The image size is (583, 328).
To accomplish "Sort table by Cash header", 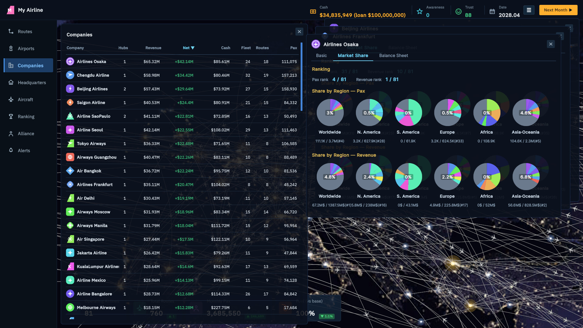I will (x=226, y=48).
